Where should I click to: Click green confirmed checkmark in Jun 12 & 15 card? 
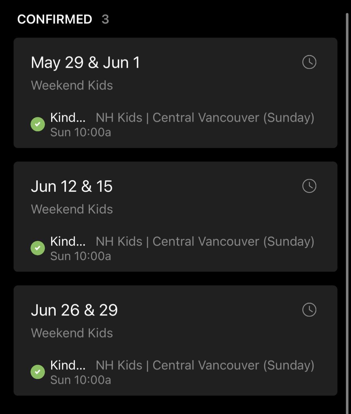point(38,248)
